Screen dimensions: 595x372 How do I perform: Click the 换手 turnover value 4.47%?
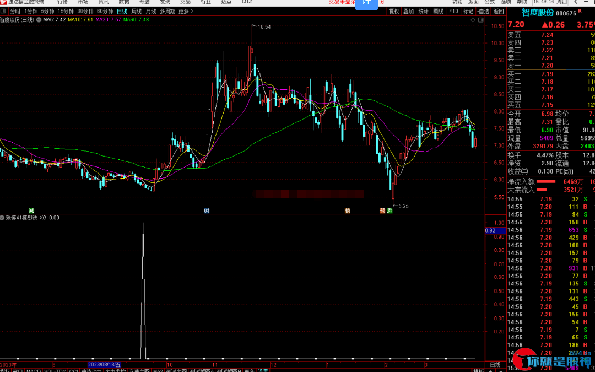point(545,155)
